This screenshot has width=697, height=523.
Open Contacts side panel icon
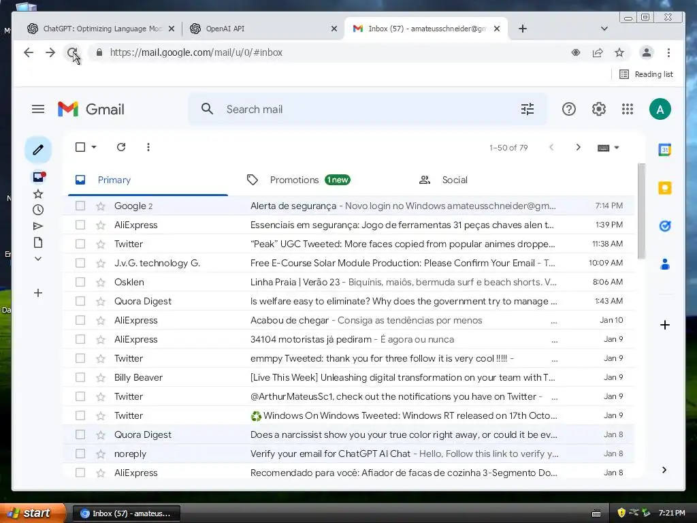[665, 265]
